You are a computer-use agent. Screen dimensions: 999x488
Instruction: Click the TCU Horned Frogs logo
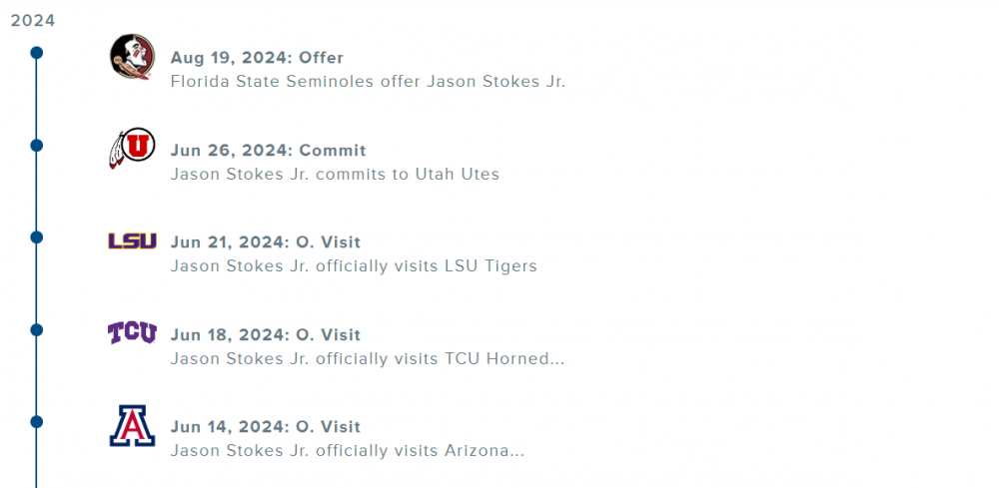tap(132, 332)
